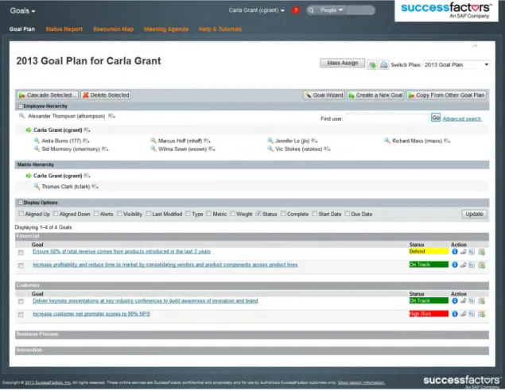The width and height of the screenshot is (505, 391).
Task: Click the Cascade Selected button
Action: coord(48,95)
